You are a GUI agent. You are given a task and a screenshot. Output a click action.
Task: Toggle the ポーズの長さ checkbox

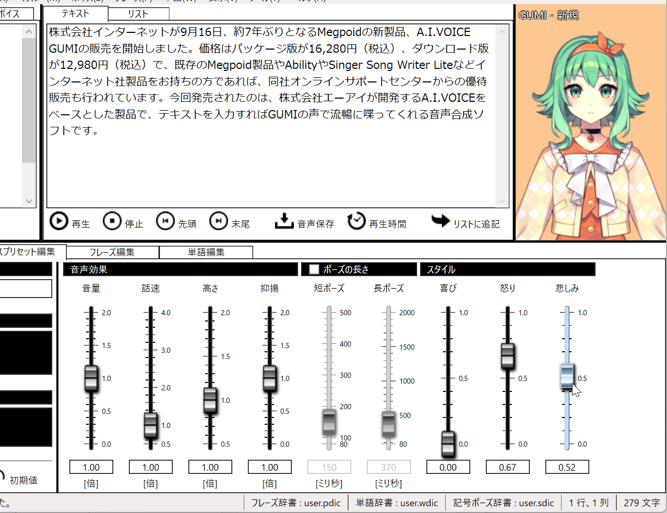click(314, 269)
